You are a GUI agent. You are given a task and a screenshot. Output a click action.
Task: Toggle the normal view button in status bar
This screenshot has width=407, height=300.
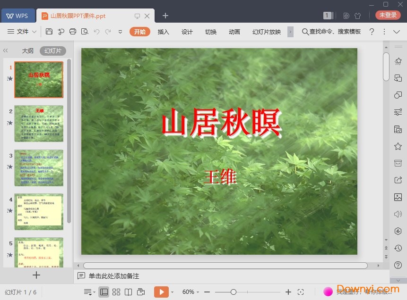coord(104,292)
